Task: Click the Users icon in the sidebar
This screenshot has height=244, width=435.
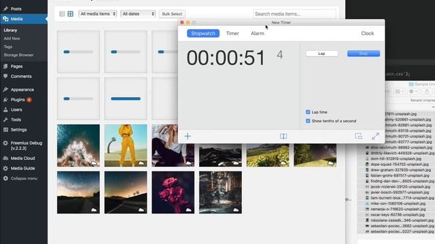Action: coord(5,110)
